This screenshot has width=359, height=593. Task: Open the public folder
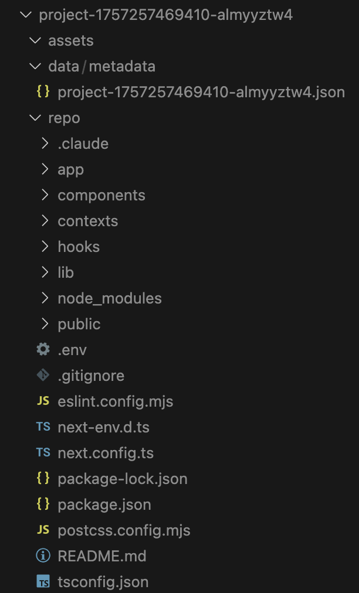pos(79,323)
